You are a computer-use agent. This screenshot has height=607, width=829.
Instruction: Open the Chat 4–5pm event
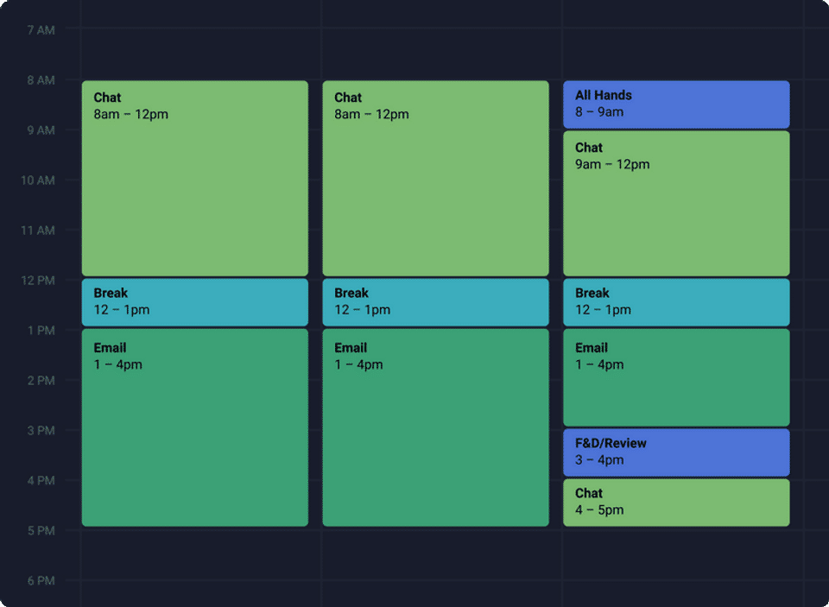(x=676, y=502)
